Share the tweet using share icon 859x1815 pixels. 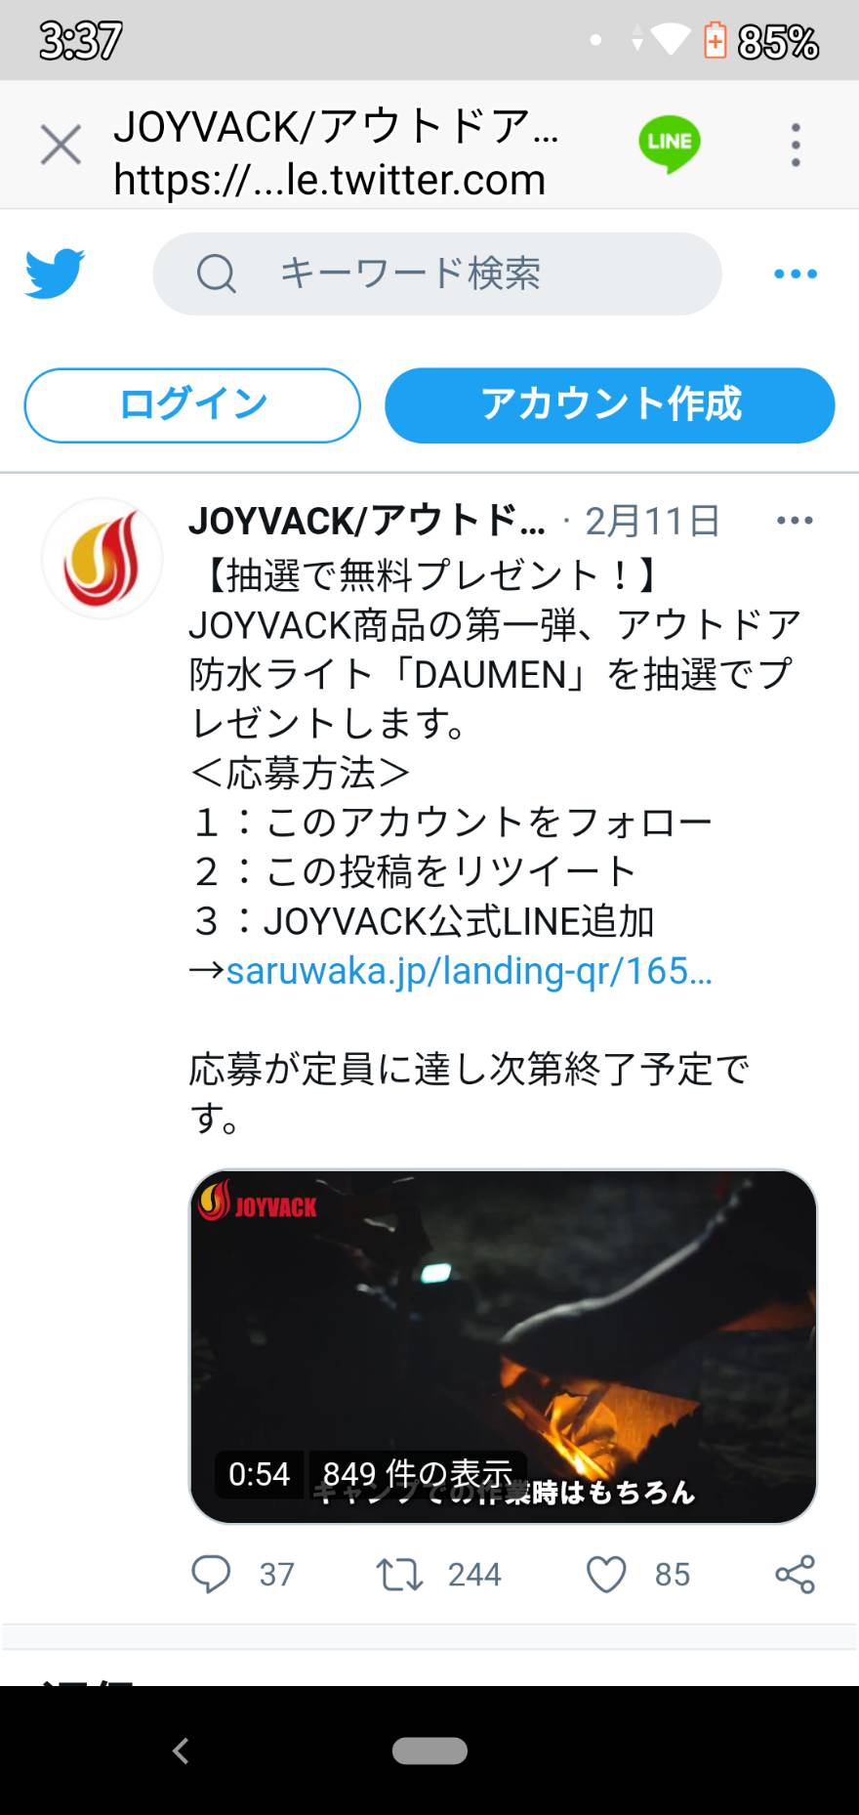tap(795, 1574)
